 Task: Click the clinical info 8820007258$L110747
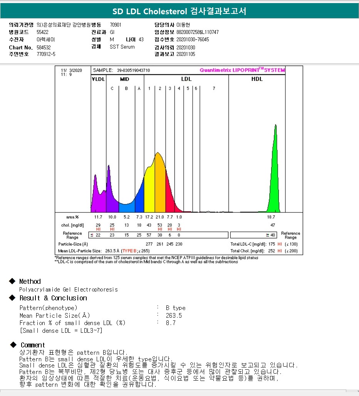[x=198, y=32]
